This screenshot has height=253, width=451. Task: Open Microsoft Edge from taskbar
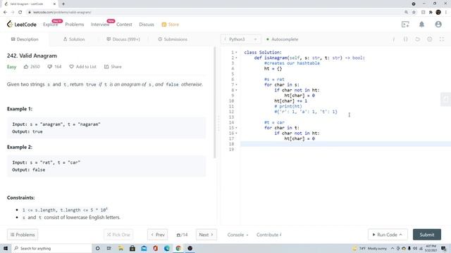(x=167, y=248)
